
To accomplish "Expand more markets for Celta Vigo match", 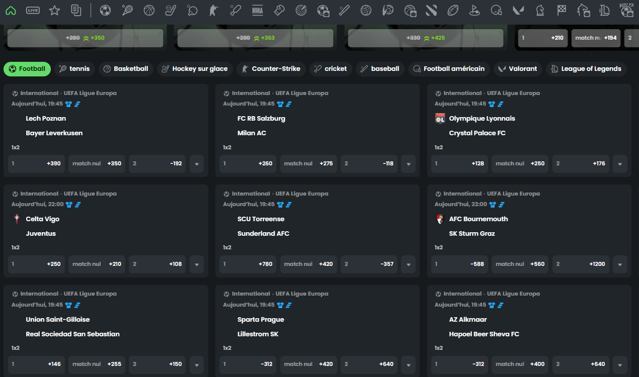I will click(x=197, y=264).
